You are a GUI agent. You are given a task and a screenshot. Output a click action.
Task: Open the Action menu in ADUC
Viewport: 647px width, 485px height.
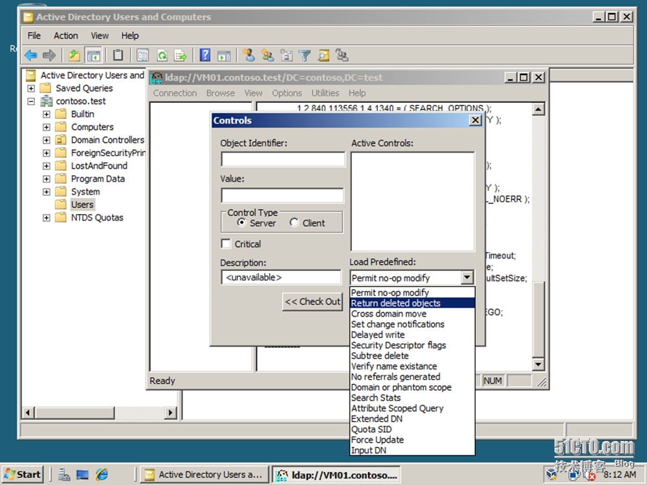click(65, 36)
